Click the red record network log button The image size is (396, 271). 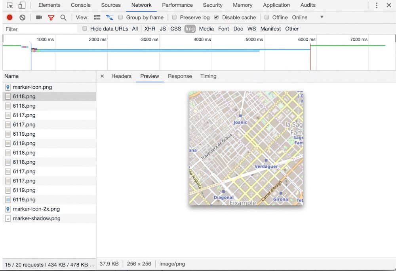coord(10,17)
